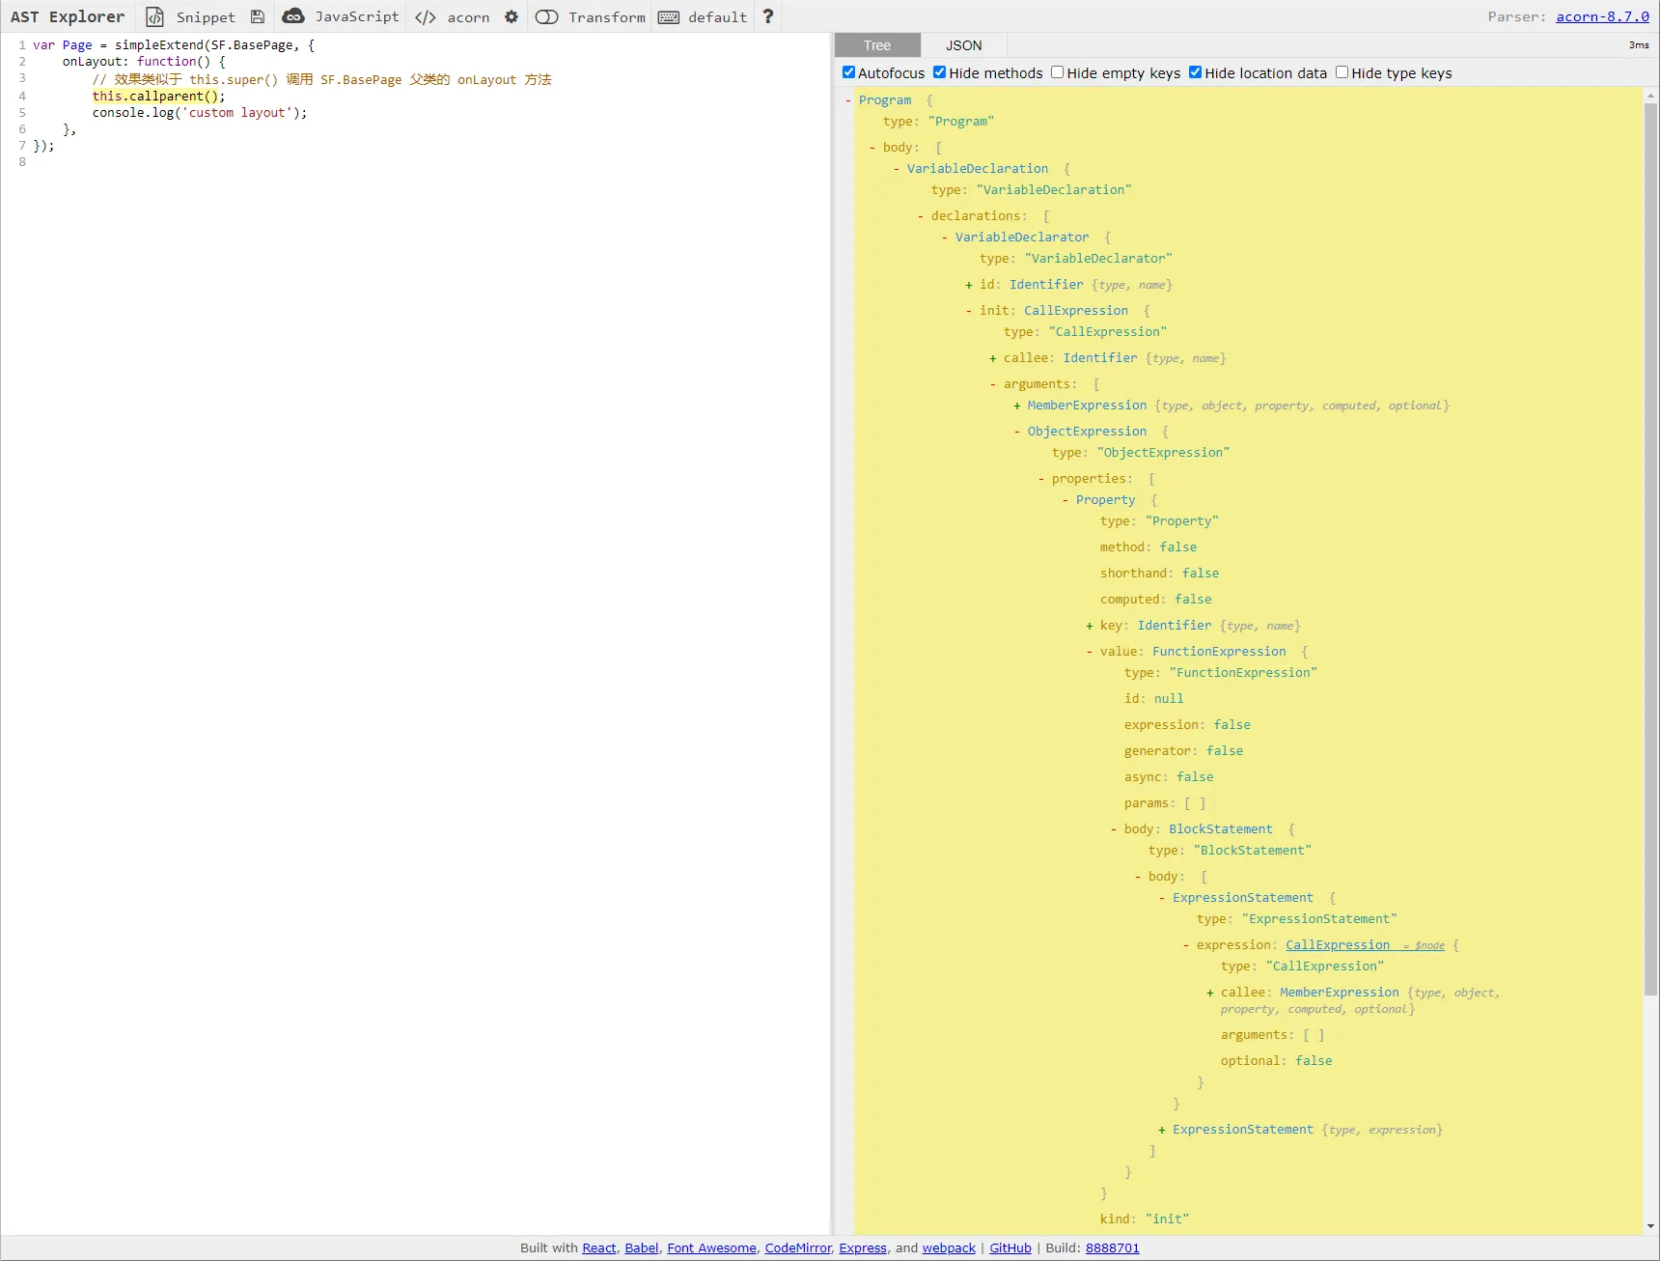Click the default keymap menu label
Screen dimensions: 1660x1261
tap(717, 17)
